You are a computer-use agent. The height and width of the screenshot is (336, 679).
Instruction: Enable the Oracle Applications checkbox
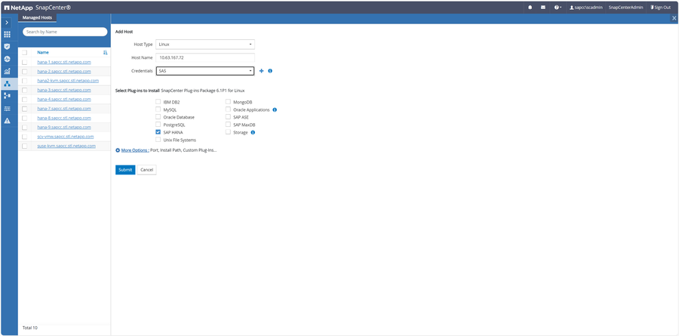click(x=228, y=109)
